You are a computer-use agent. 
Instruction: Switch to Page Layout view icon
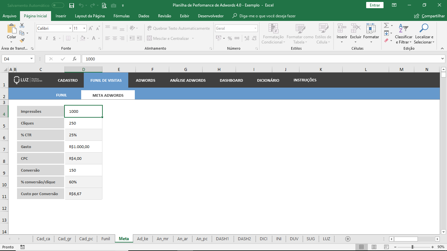coord(374,247)
